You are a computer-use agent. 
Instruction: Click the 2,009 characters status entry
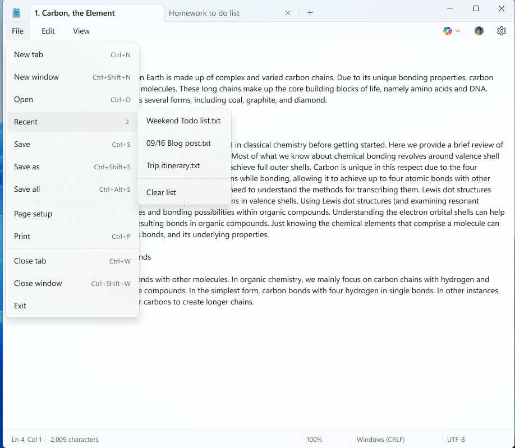tap(74, 440)
